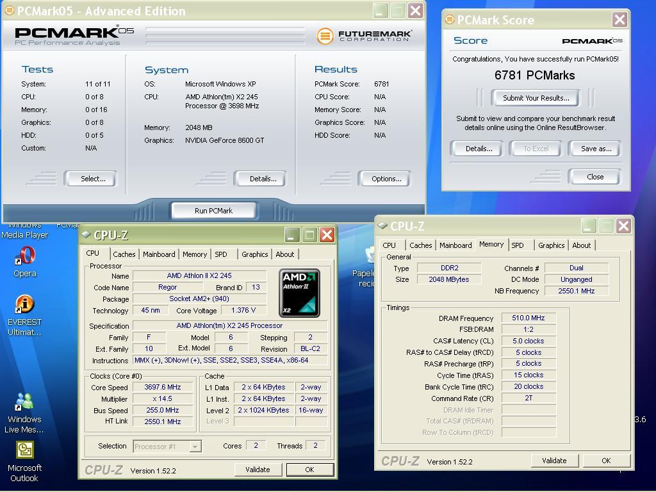656x492 pixels.
Task: Open Memory tab in left CPU-Z window
Action: [x=195, y=254]
